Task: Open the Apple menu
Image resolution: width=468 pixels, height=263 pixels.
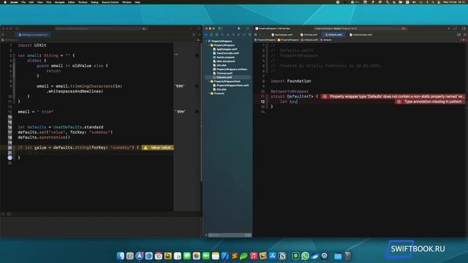Action: [x=5, y=2]
